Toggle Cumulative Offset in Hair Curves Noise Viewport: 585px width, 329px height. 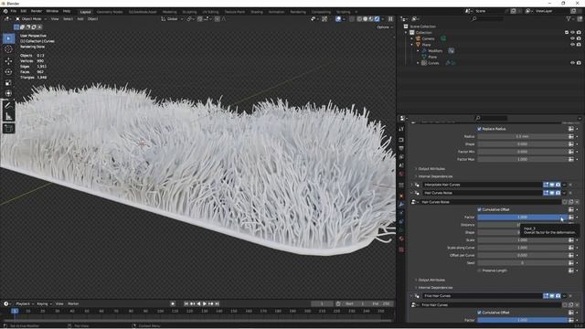tap(479, 209)
